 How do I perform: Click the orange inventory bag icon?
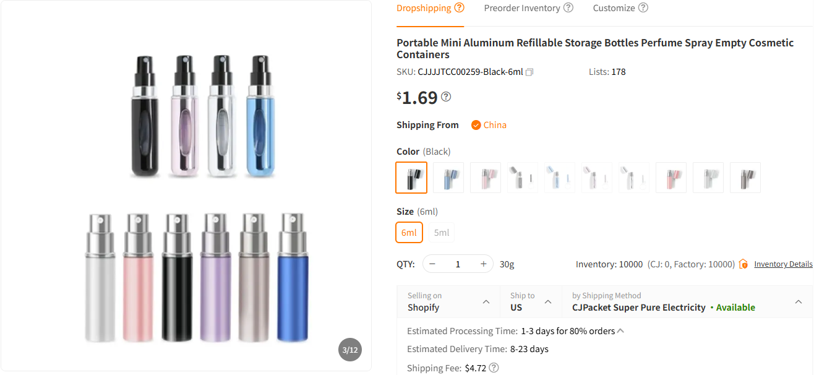point(743,264)
